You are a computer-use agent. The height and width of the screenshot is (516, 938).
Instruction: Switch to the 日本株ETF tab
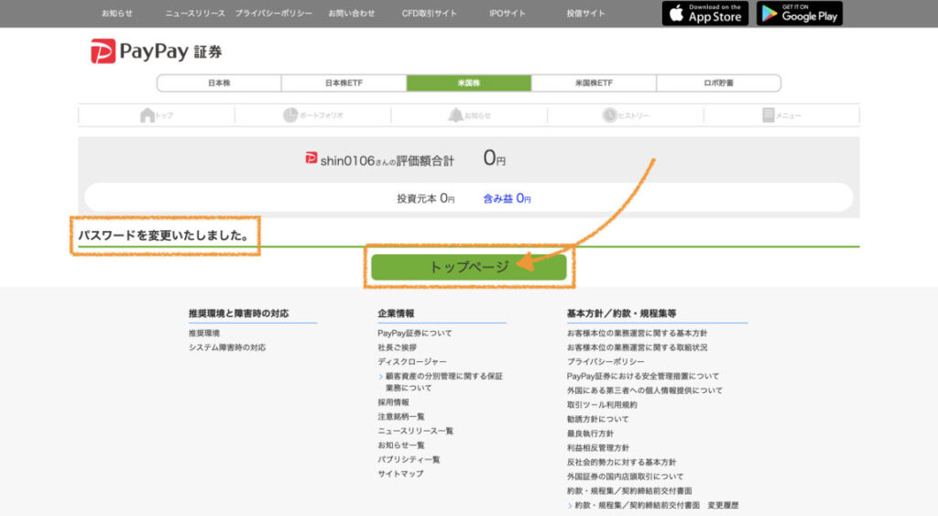[344, 83]
